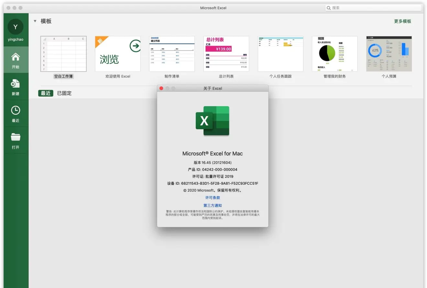Click the Microsoft Excel window title
Viewport: 427px width, 288px height.
pyautogui.click(x=213, y=8)
